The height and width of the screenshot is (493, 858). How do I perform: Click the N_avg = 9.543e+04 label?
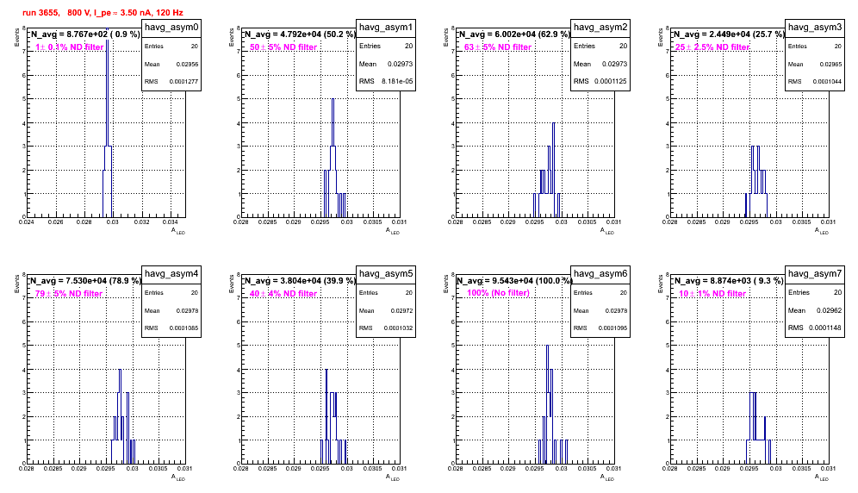[514, 280]
